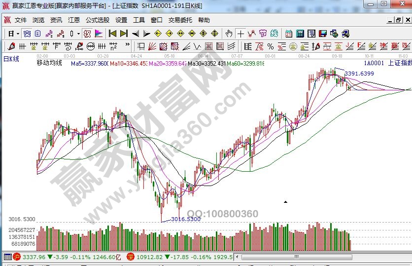Open the 公式选股 menu
Image resolution: width=412 pixels, height=266 pixels.
pyautogui.click(x=97, y=20)
